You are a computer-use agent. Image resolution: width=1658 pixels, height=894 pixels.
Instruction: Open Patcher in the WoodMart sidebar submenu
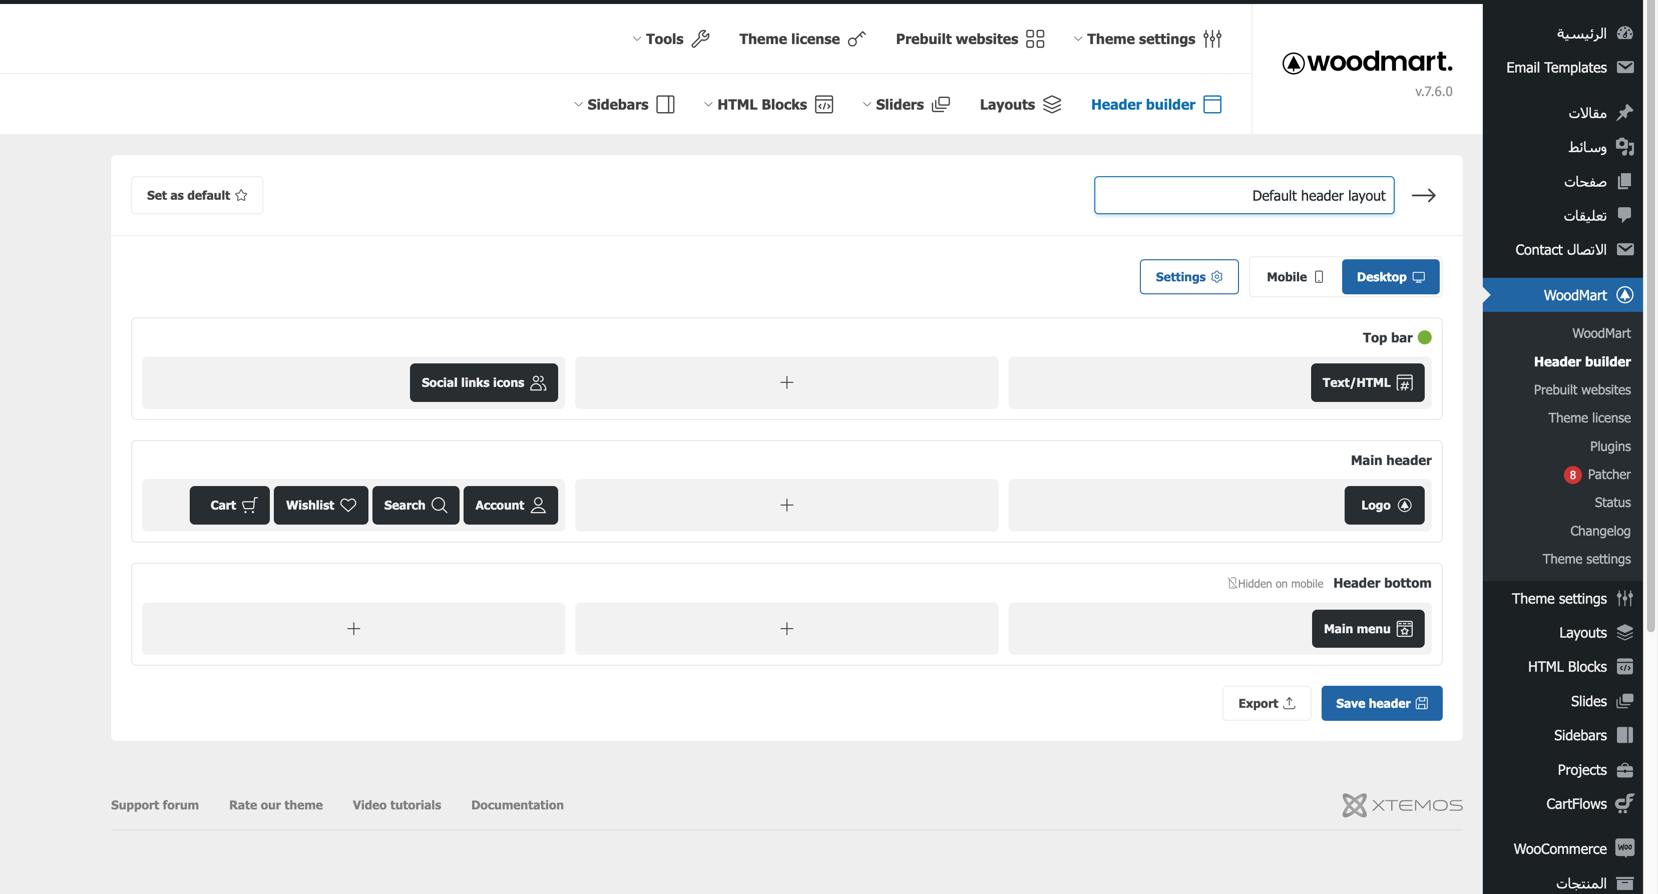1608,475
